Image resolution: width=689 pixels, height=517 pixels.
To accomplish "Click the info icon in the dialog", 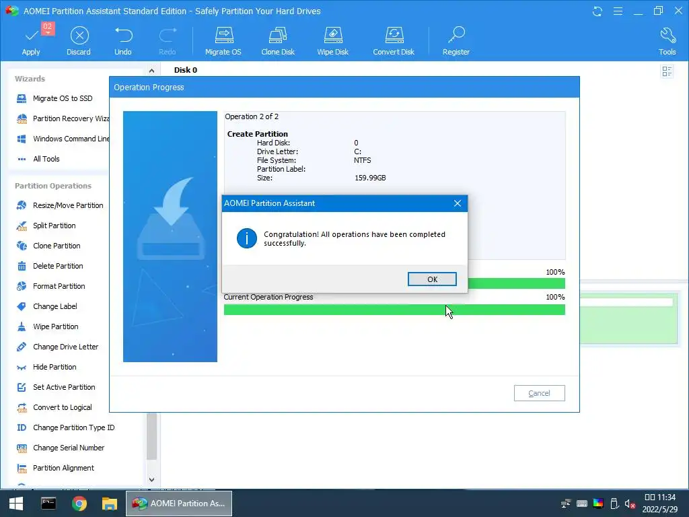I will [x=247, y=238].
